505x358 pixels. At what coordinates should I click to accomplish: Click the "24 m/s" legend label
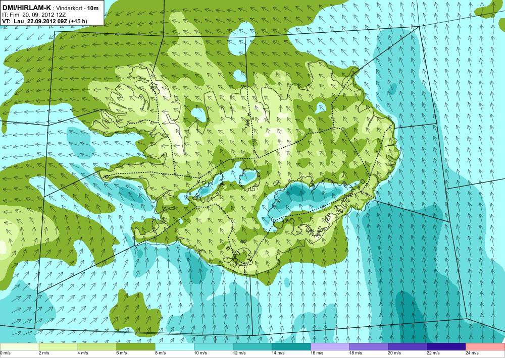(472, 353)
